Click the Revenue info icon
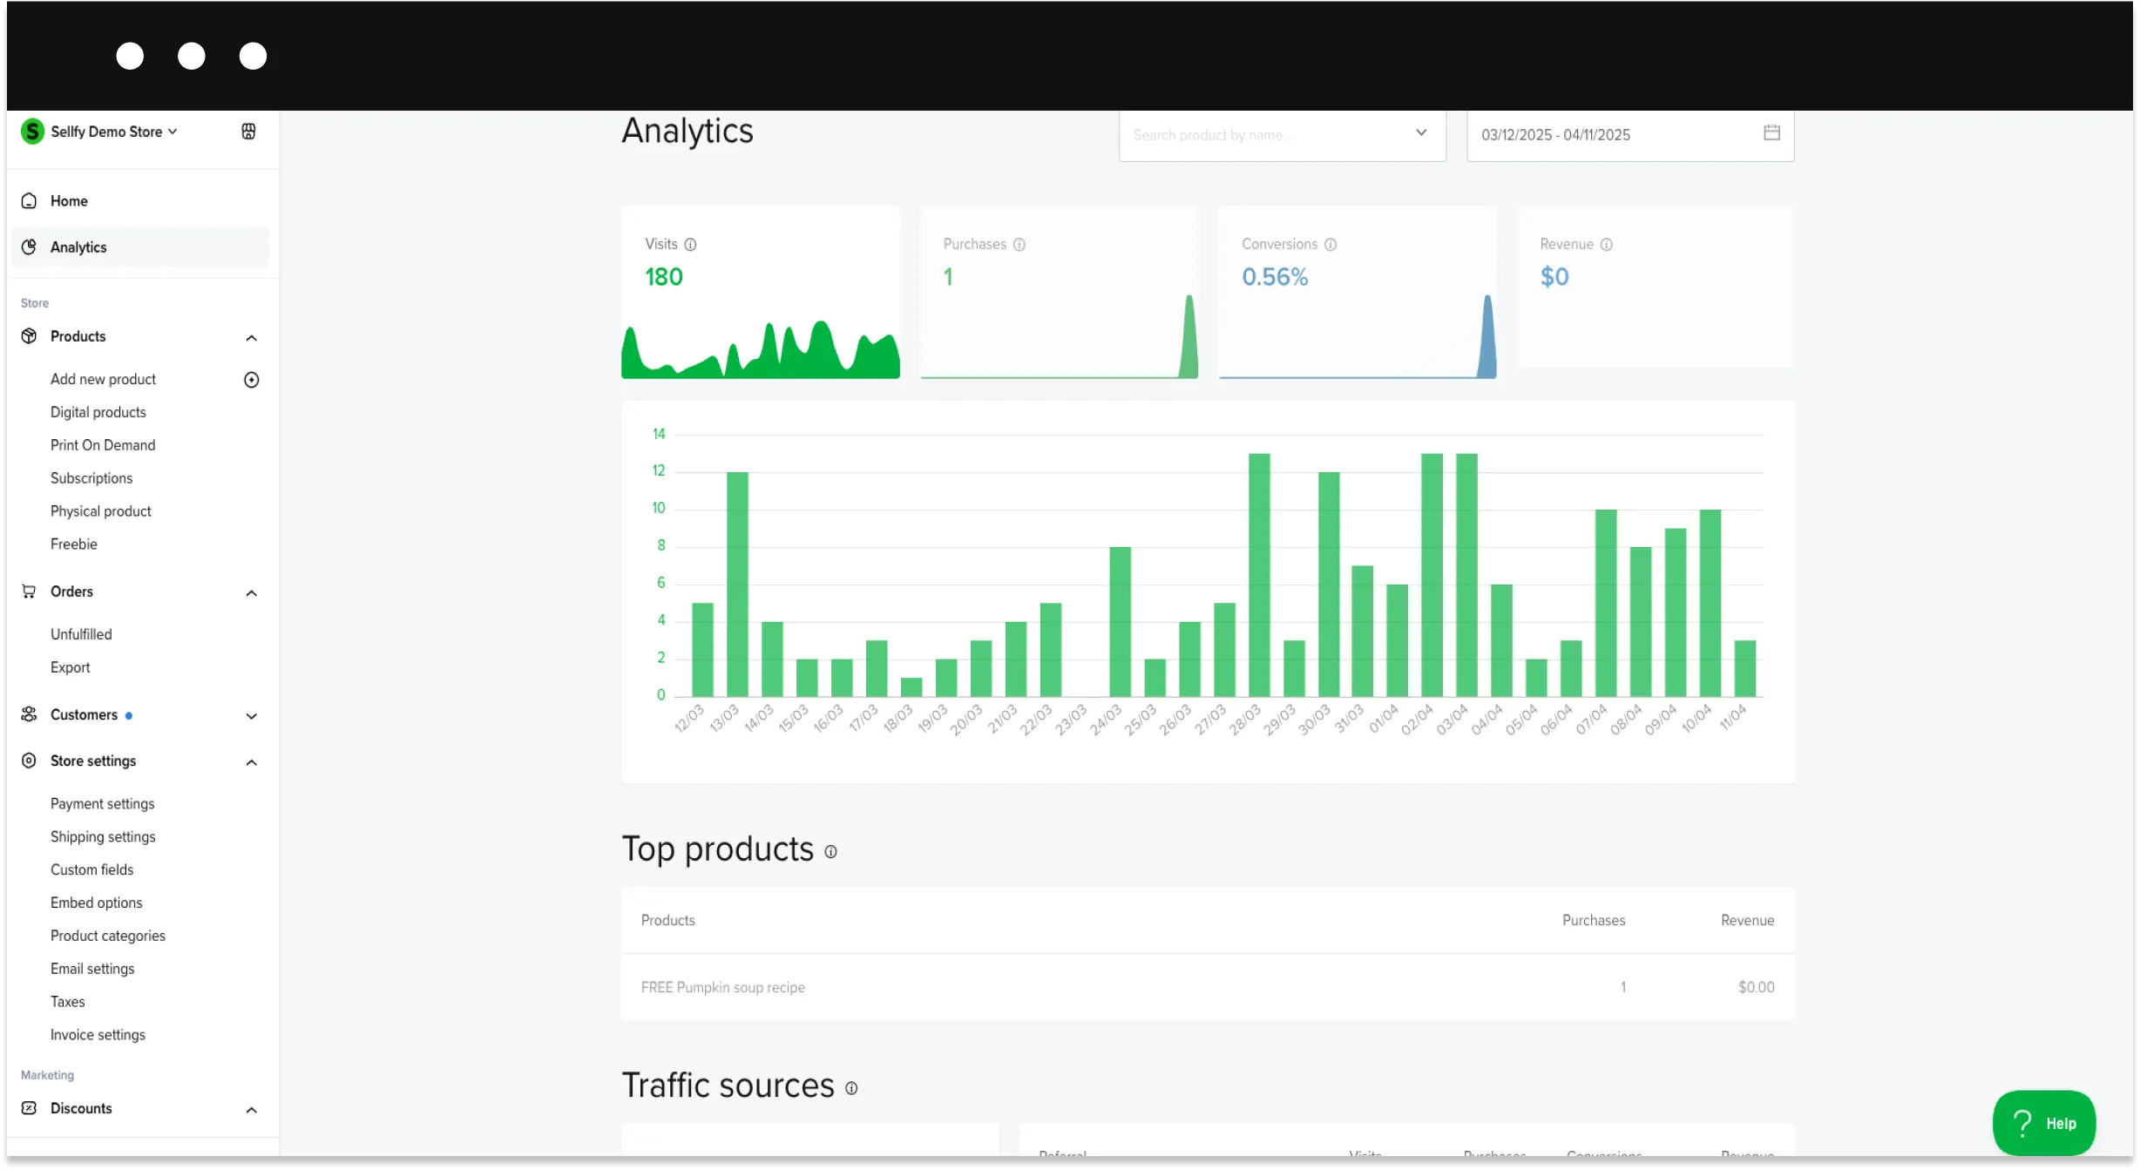This screenshot has height=1170, width=2140. [1607, 245]
